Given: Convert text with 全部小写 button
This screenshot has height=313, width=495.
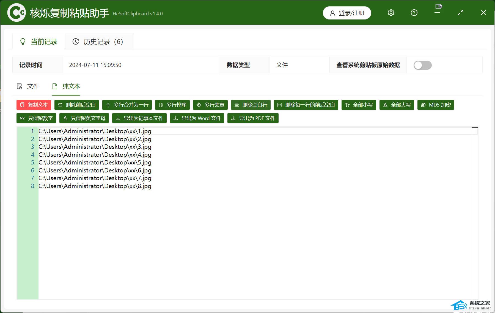Looking at the screenshot, I should click(x=359, y=105).
